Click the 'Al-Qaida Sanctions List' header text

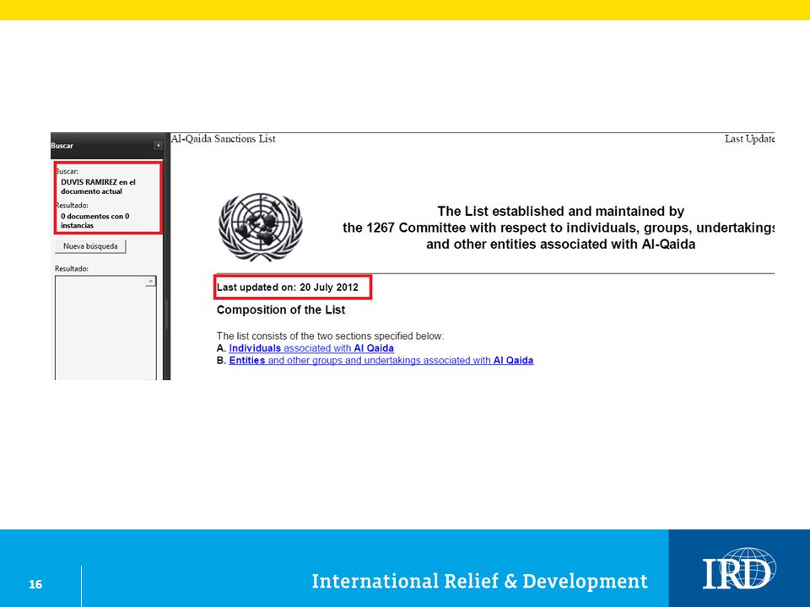[223, 139]
